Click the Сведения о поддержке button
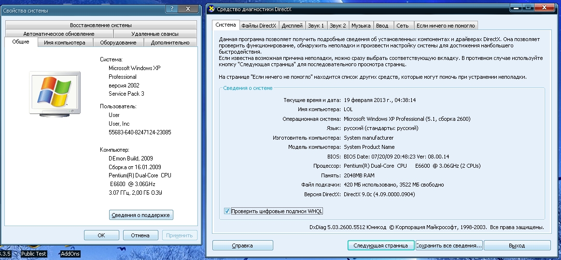 [x=141, y=215]
